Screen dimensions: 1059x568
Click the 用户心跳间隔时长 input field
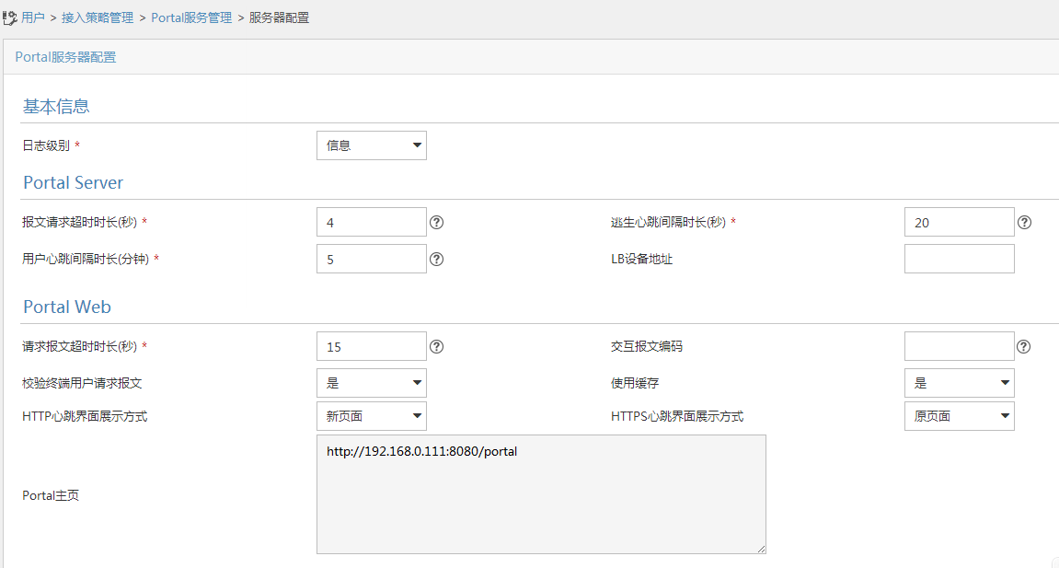[371, 260]
